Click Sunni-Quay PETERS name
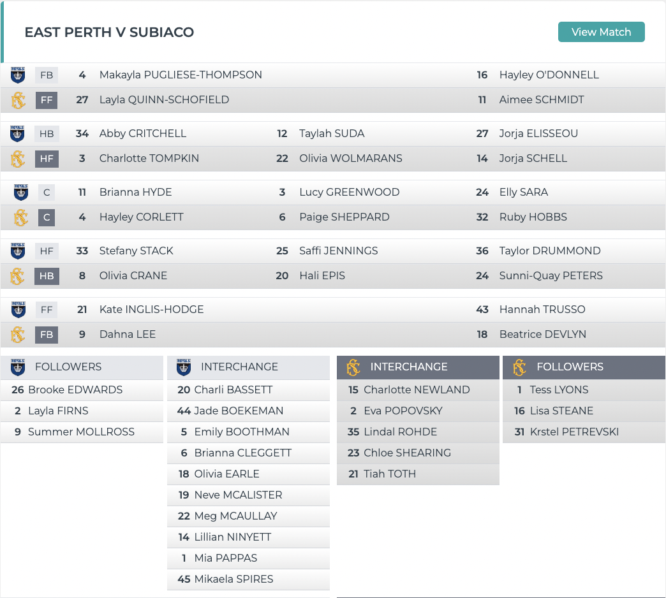 tap(551, 275)
